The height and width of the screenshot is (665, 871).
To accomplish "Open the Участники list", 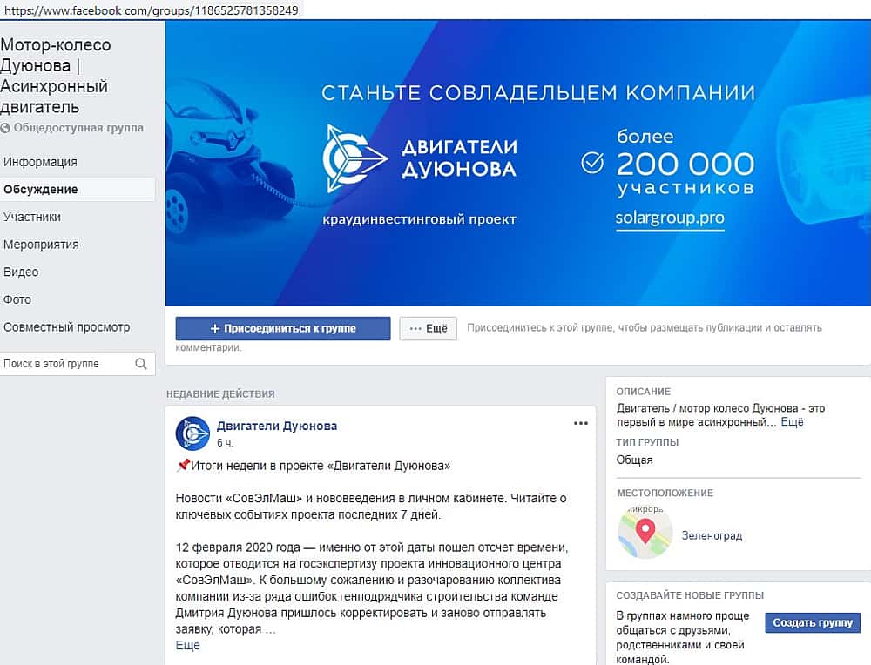I will coord(31,217).
